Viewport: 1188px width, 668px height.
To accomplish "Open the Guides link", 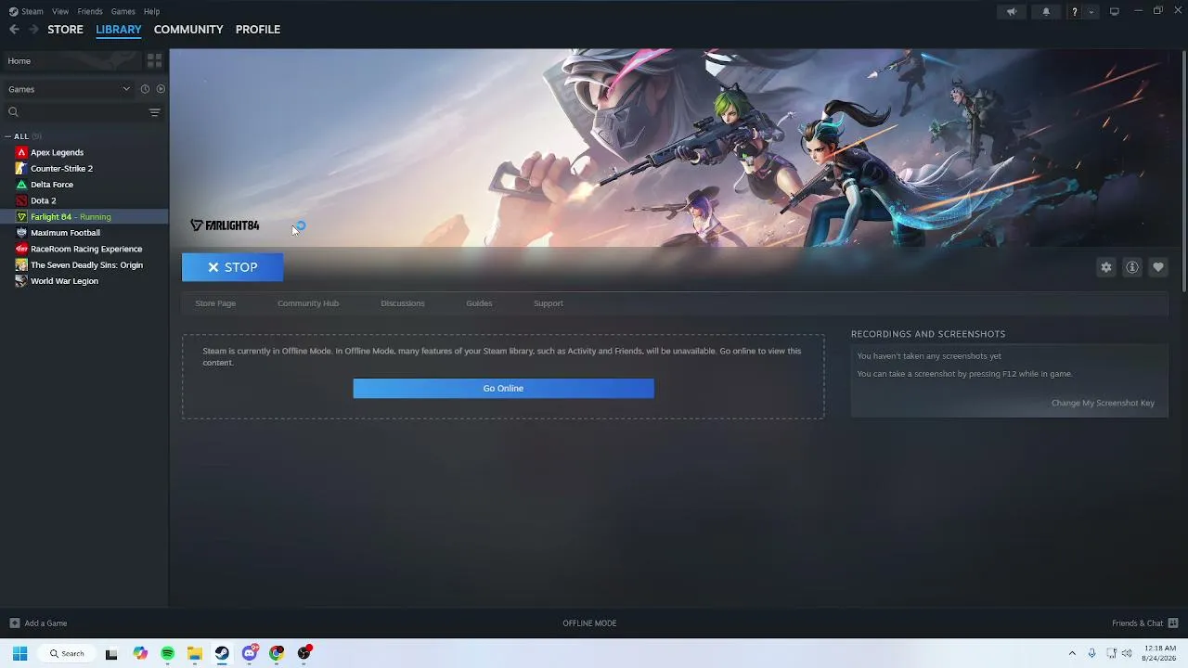I will point(479,303).
